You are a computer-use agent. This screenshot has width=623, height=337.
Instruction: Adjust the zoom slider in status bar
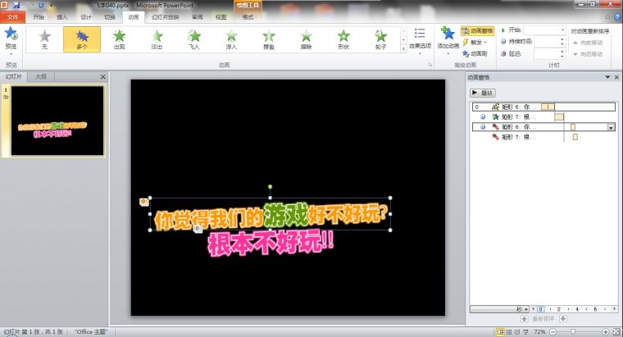[573, 331]
